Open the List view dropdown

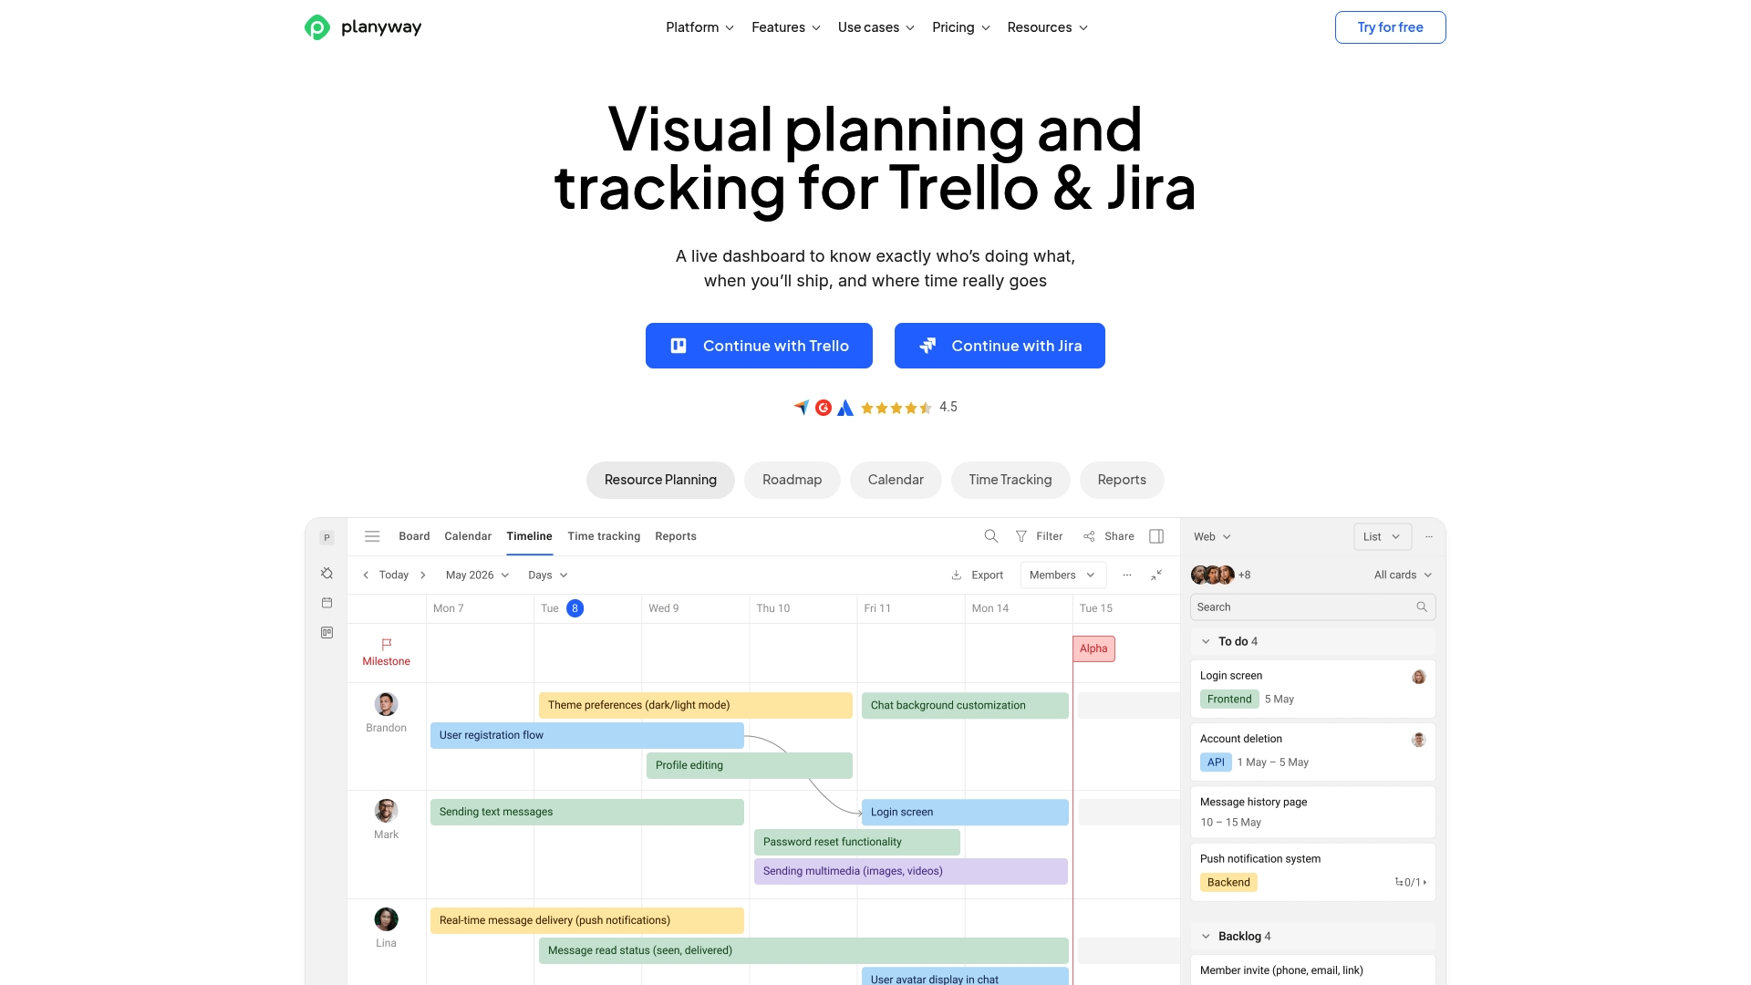click(1383, 537)
